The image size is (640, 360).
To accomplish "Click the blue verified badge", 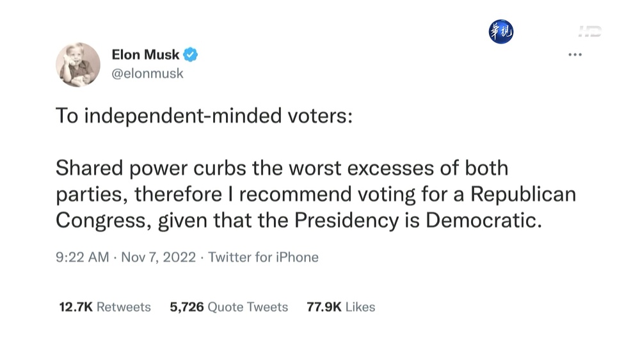I will [191, 55].
